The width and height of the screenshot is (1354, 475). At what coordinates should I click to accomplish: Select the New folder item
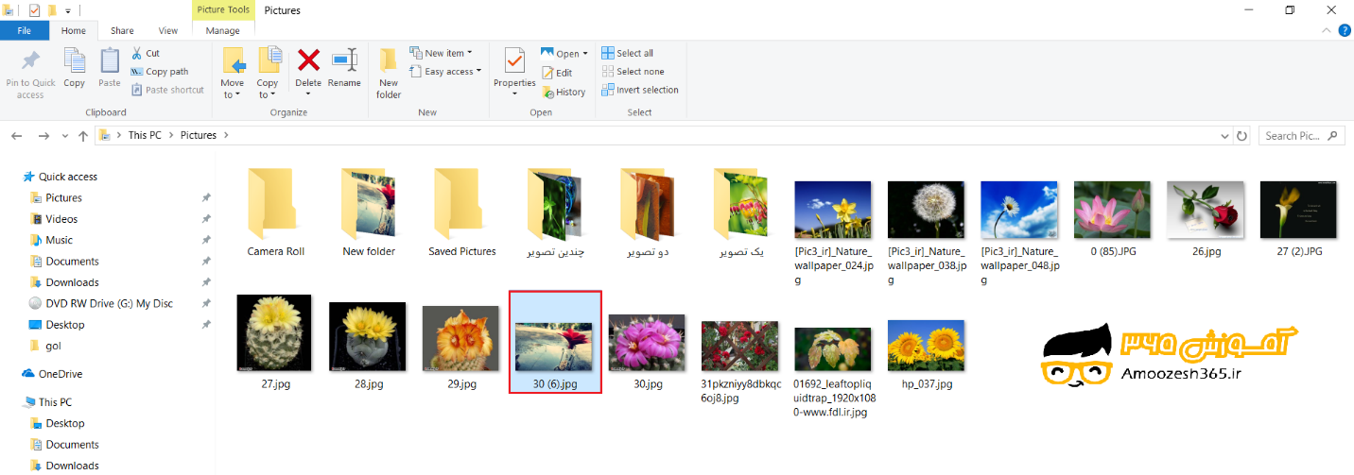pos(369,213)
